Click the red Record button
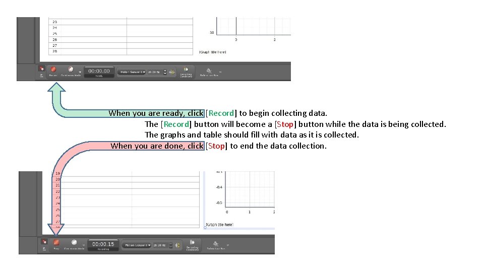 click(53, 71)
